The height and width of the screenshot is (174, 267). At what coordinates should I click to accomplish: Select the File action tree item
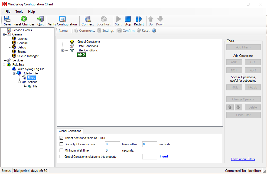coord(35,86)
